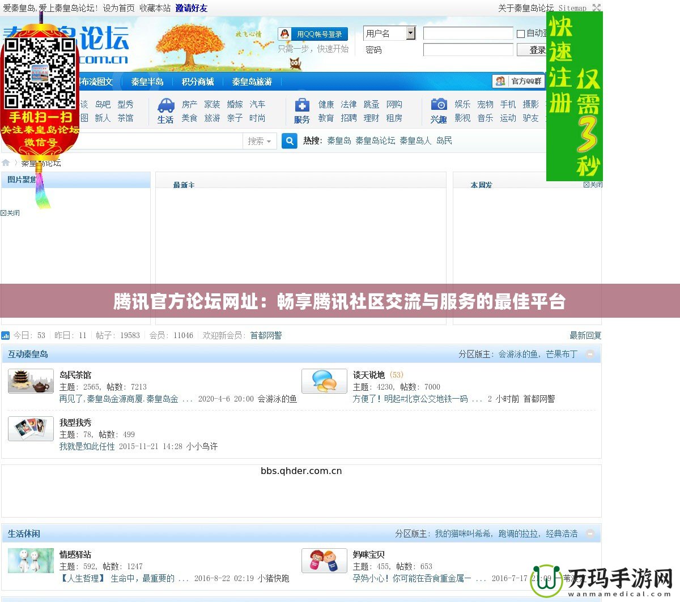Open the 秦皇半岛 navigation tab
The image size is (680, 602).
(147, 82)
